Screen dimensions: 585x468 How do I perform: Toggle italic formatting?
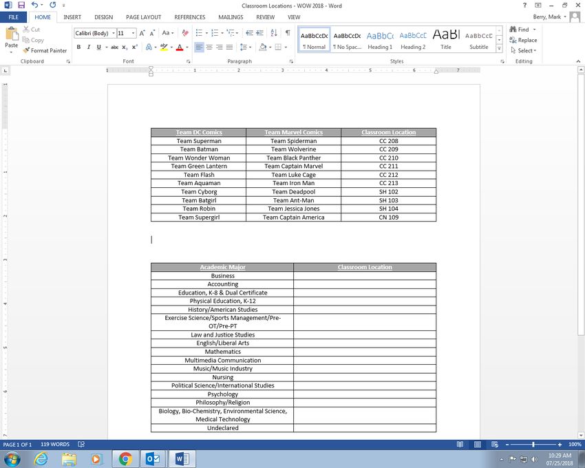click(89, 47)
